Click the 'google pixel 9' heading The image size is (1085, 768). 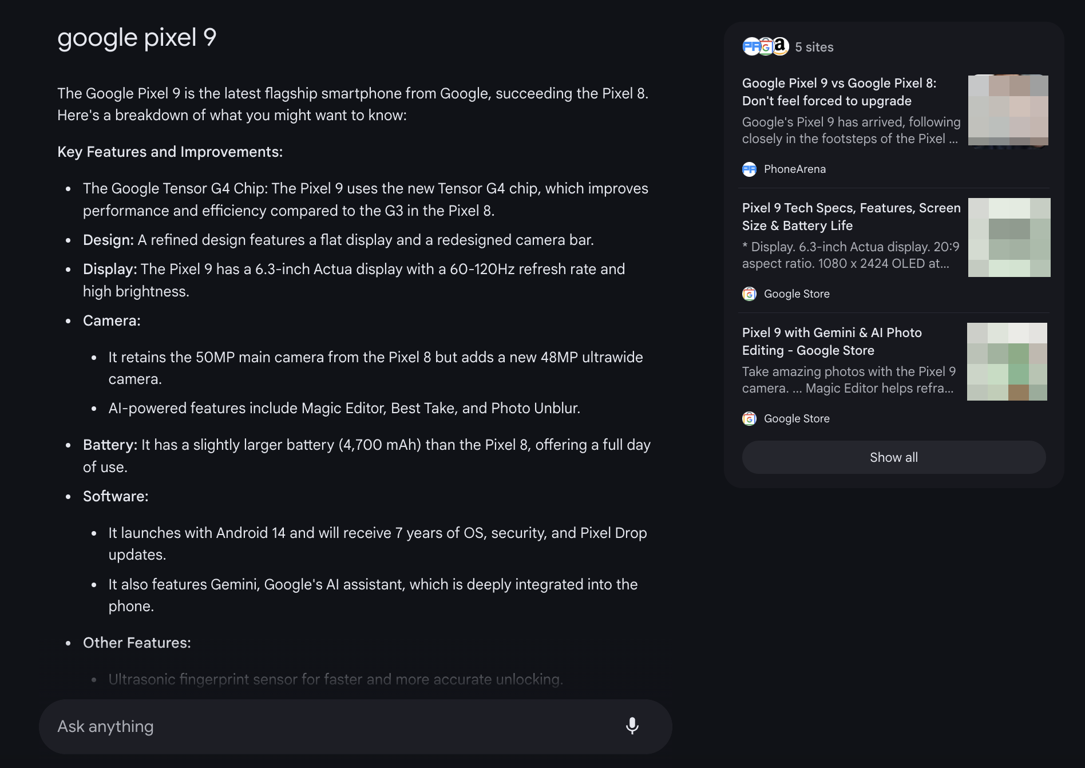(x=137, y=38)
